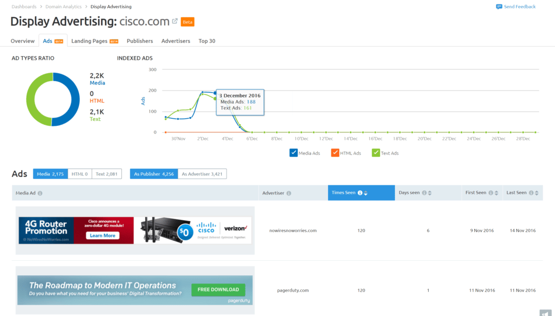Click the Display Advertising breadcrumb item

click(111, 7)
